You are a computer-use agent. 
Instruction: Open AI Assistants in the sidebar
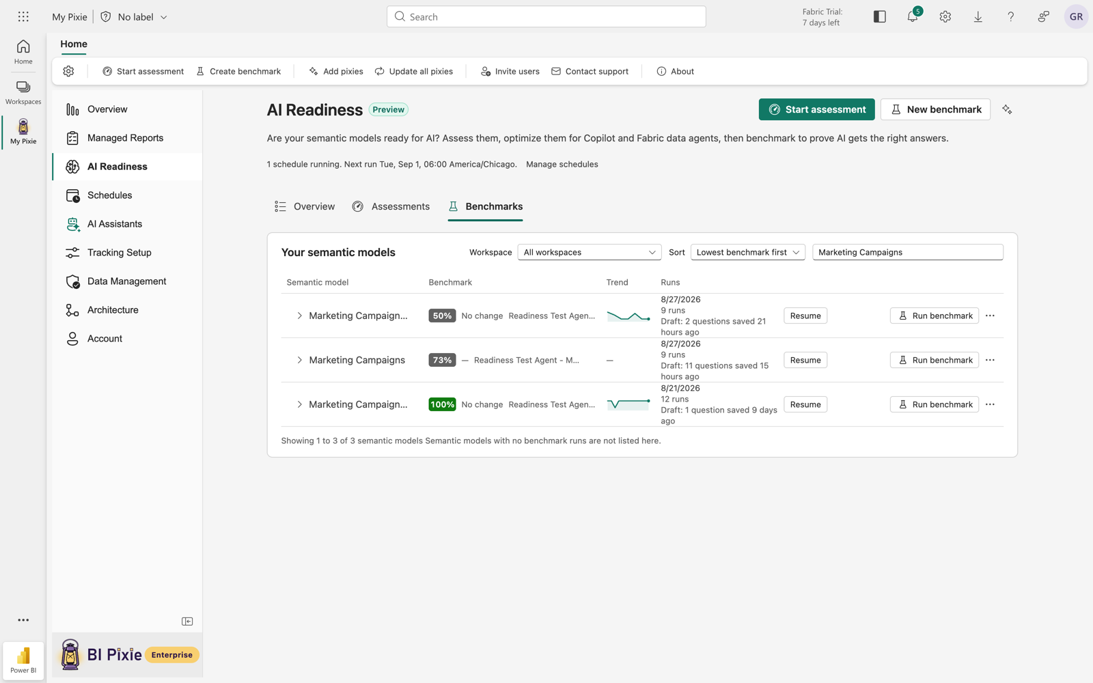pyautogui.click(x=127, y=224)
